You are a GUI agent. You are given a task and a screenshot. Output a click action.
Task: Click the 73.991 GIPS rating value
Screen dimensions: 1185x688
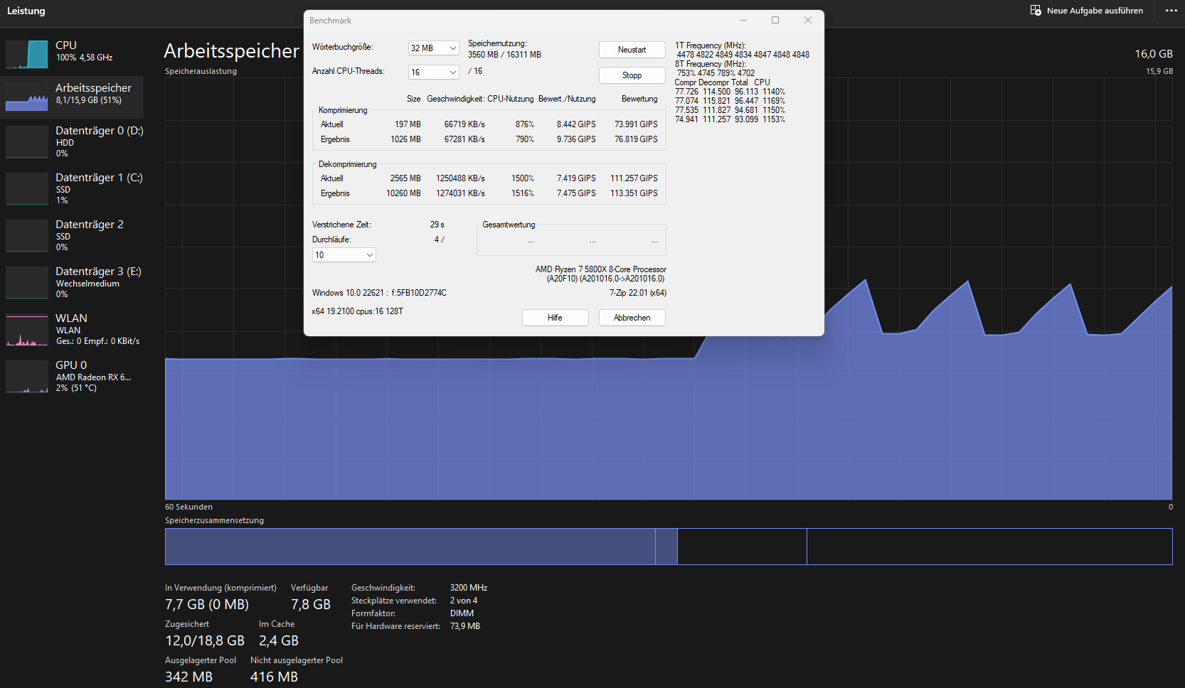tap(636, 124)
